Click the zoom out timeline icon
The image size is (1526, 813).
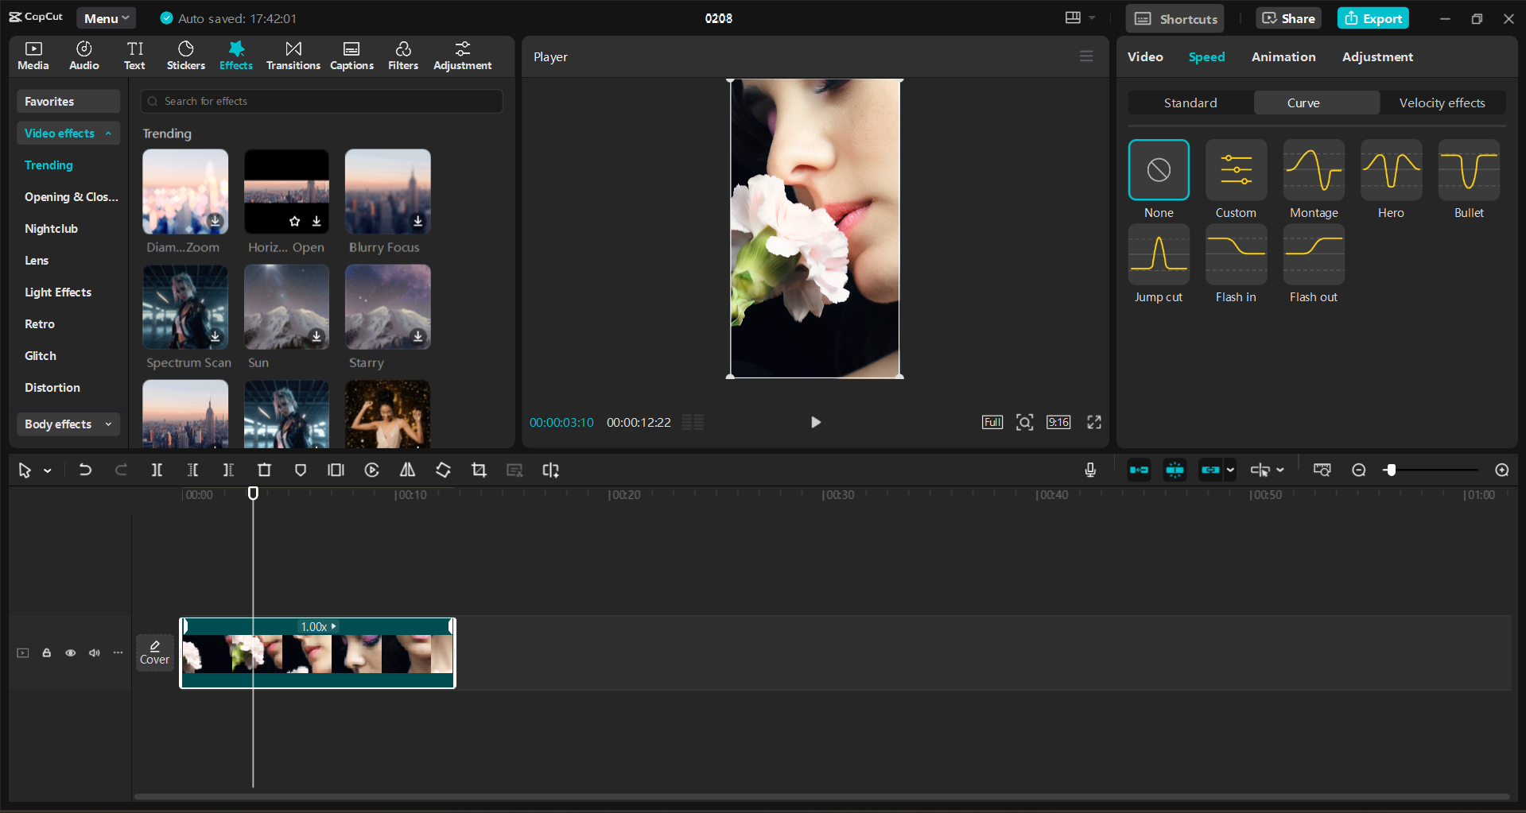(1359, 470)
